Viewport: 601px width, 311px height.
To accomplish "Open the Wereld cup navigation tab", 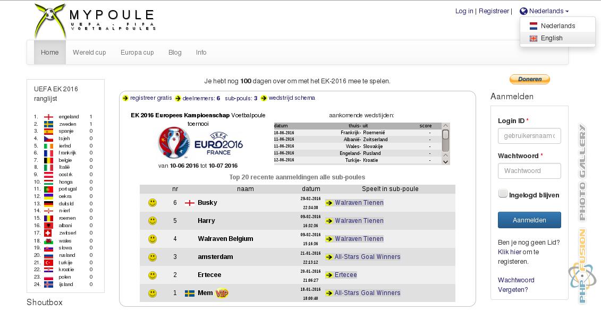I will tap(89, 53).
